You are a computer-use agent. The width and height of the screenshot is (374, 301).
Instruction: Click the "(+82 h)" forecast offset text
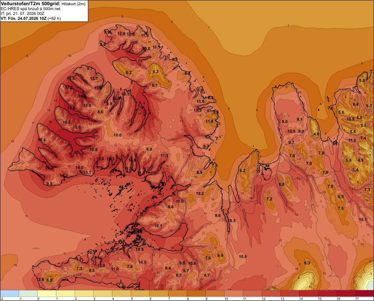click(54, 18)
